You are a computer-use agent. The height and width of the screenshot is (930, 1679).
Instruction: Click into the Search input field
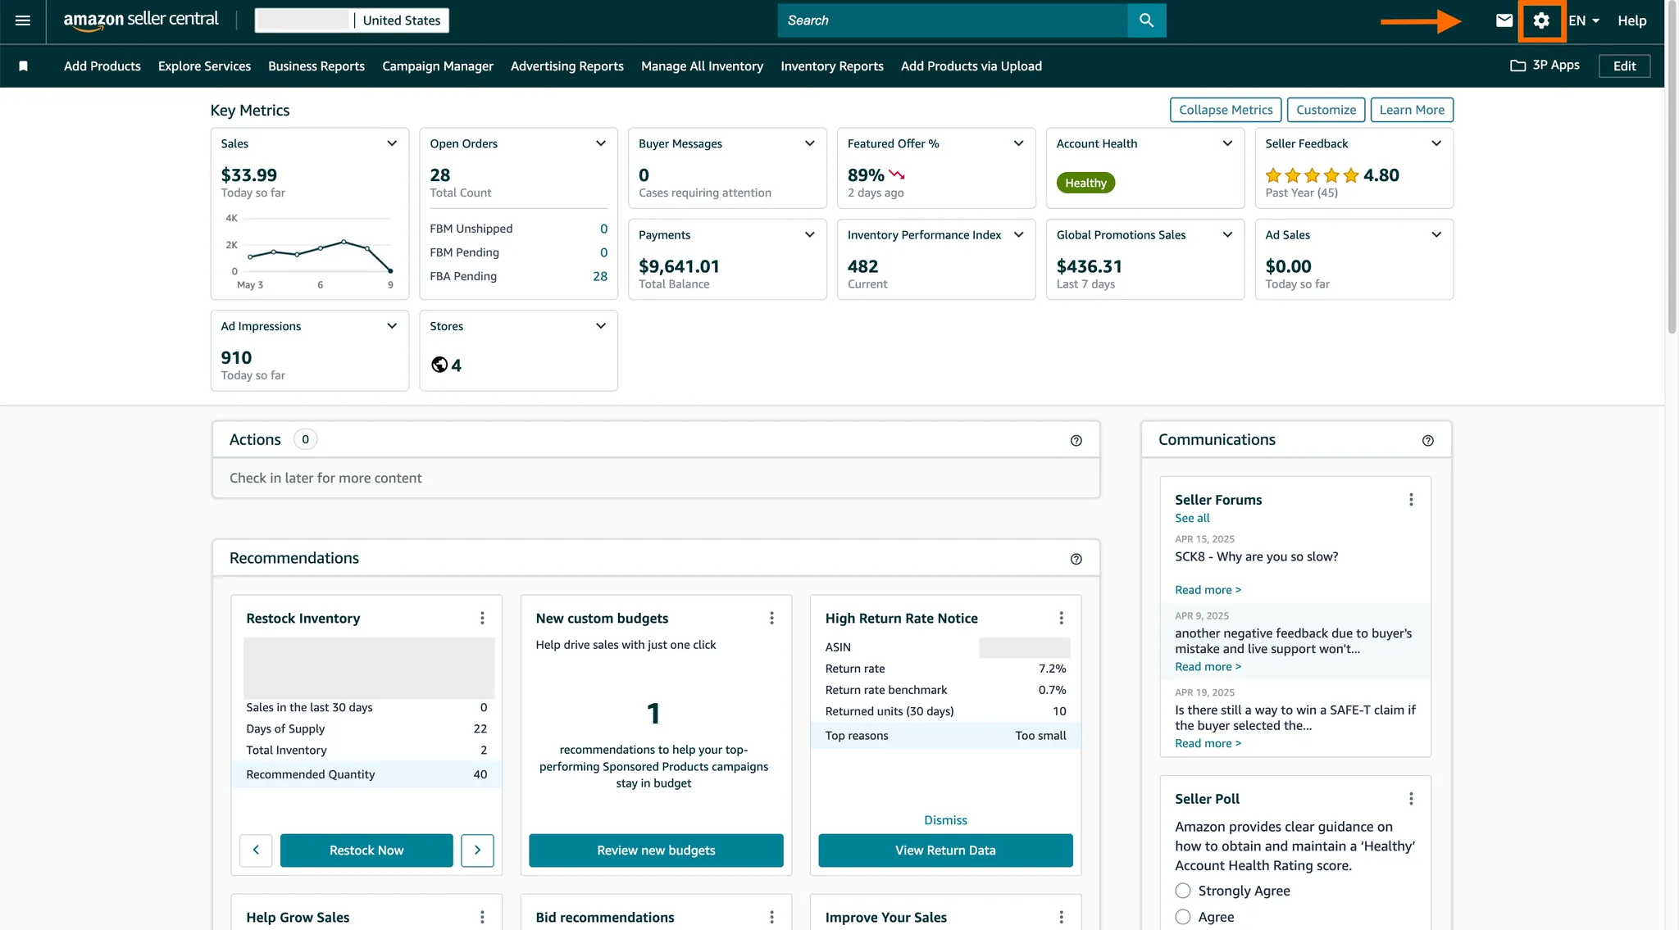tap(953, 20)
